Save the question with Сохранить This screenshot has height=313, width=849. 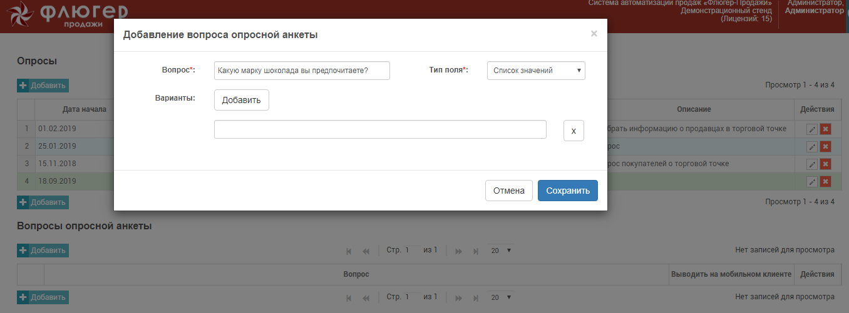[567, 191]
